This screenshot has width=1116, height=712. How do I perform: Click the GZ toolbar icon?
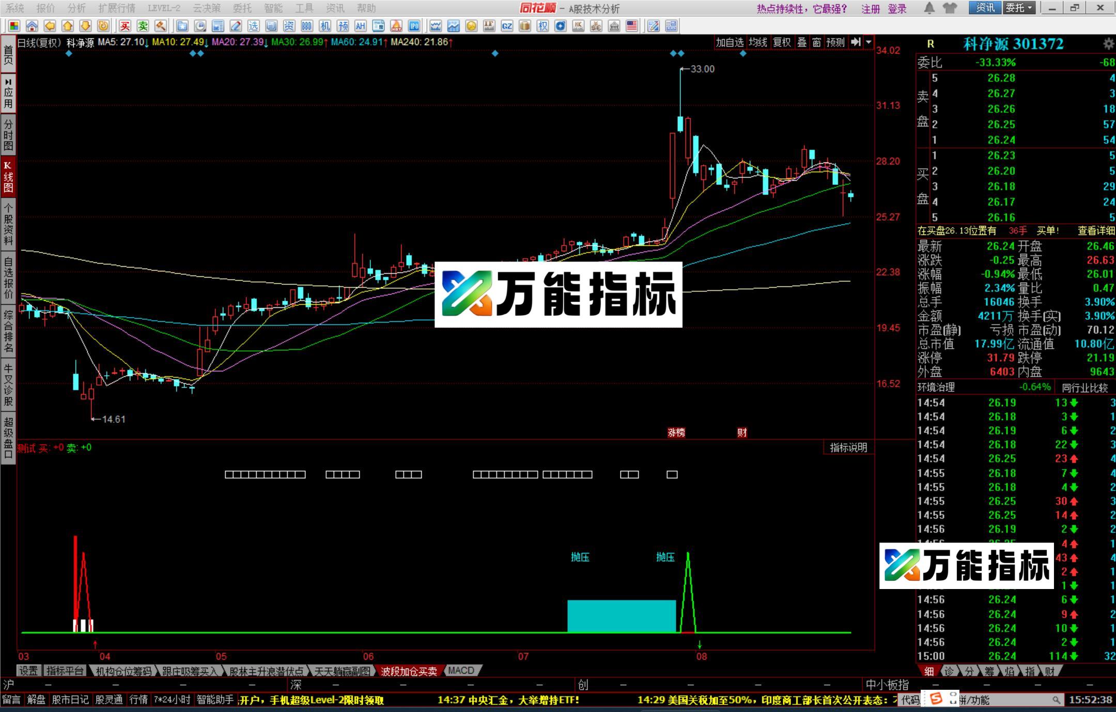coord(507,26)
